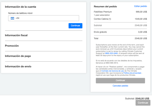
Task: Click the Cancelar pedido link
Action: pos(120,86)
